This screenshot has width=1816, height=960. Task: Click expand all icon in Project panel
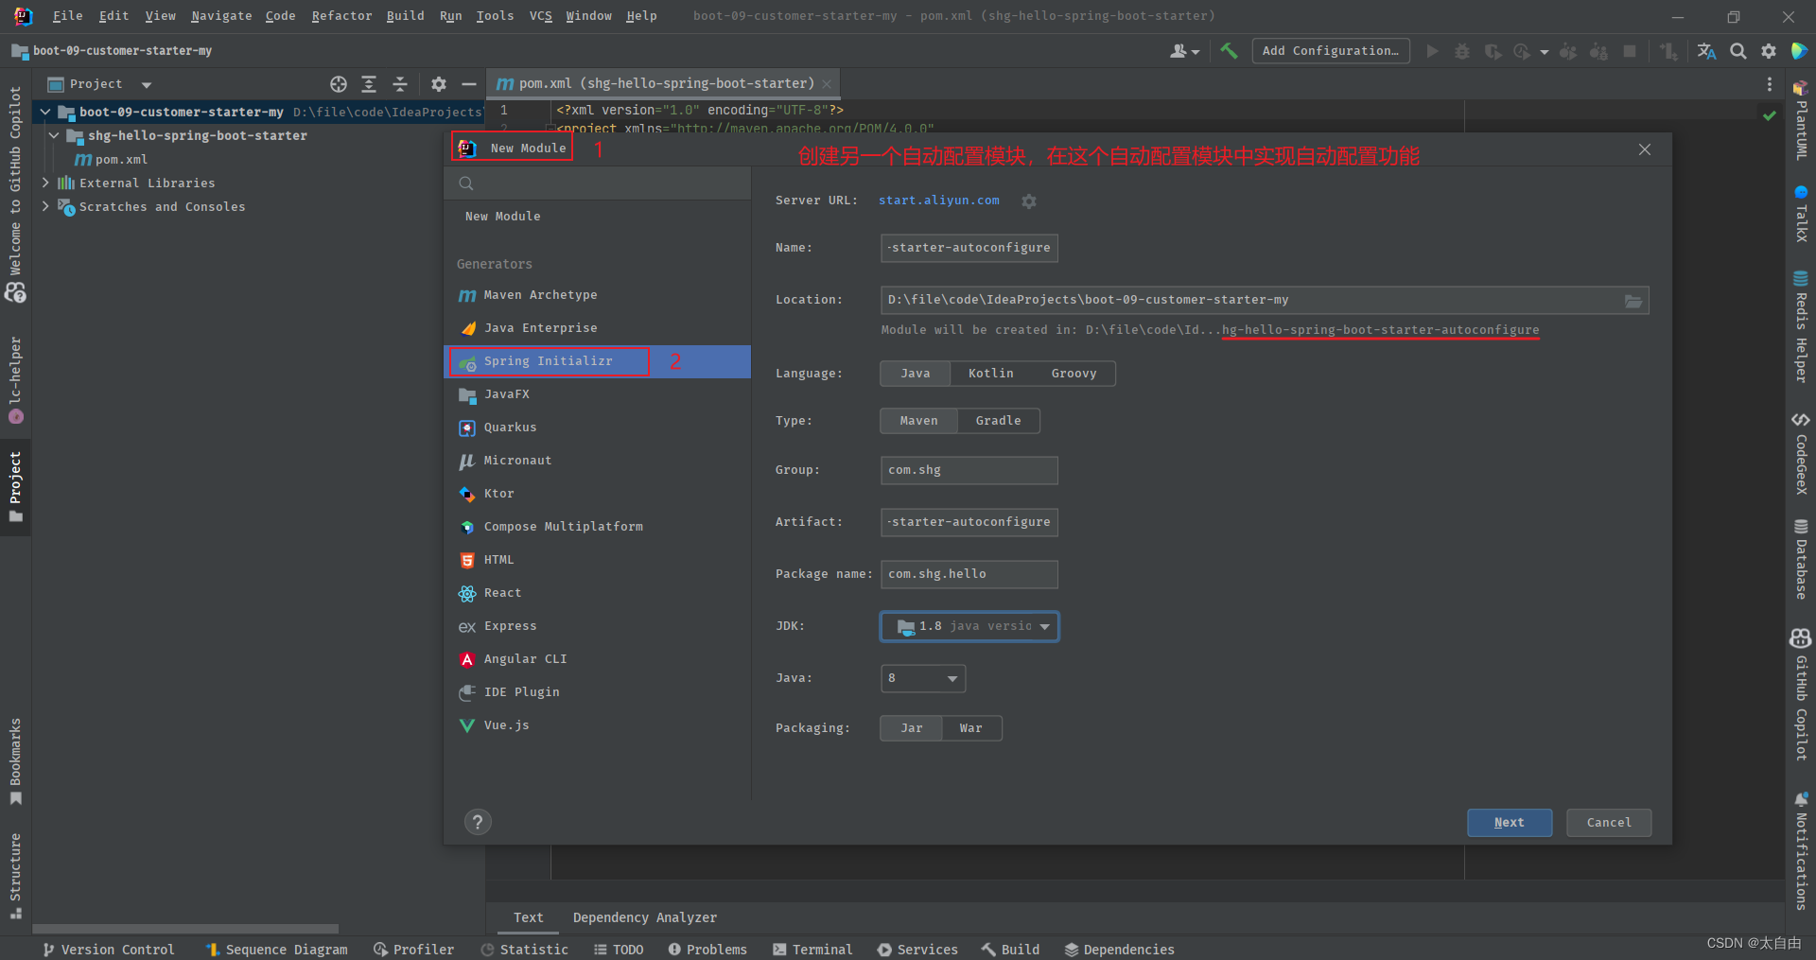[369, 84]
